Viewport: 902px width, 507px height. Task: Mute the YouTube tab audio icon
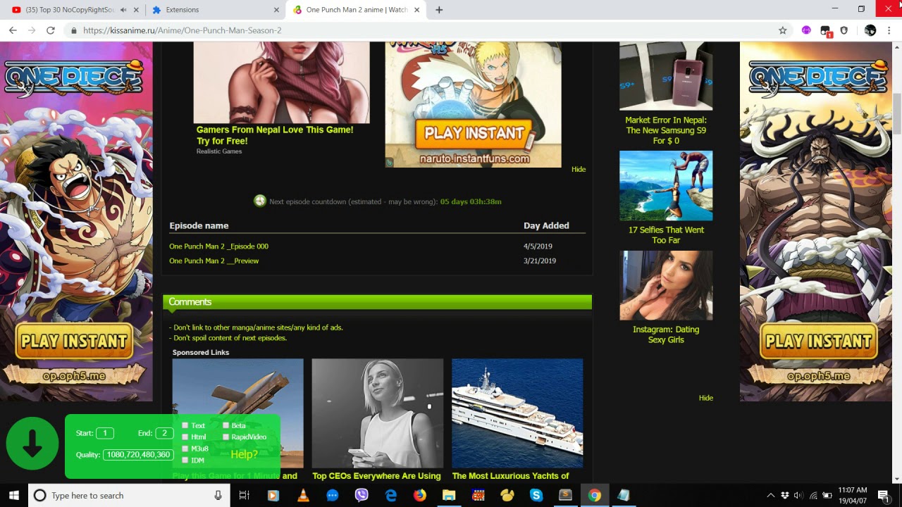124,10
